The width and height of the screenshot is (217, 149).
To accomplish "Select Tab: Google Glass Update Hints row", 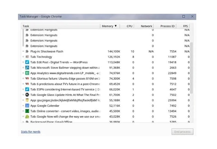I will point(106,95).
